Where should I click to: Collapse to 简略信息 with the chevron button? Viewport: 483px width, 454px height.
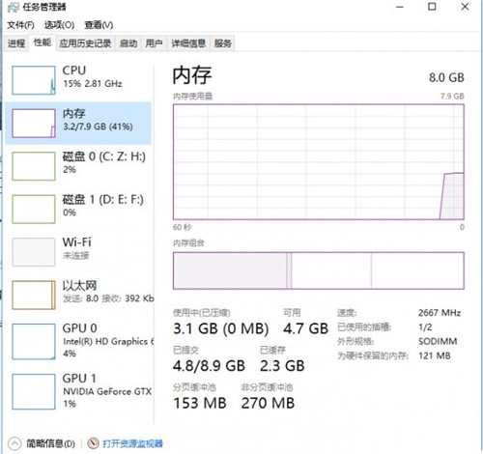click(x=14, y=443)
